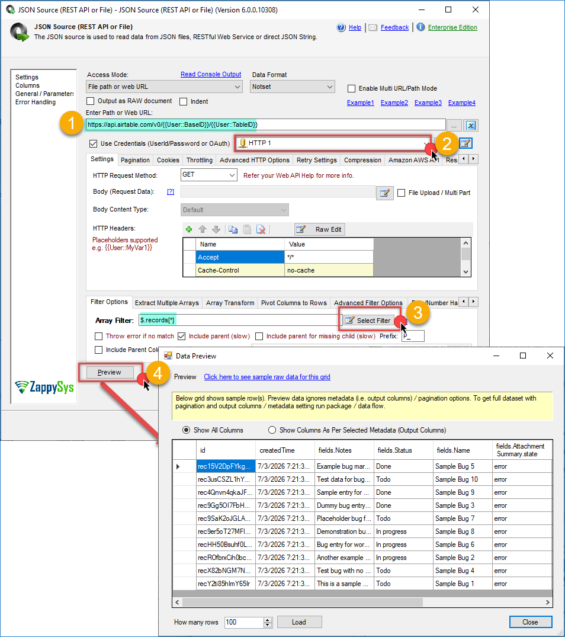This screenshot has width=565, height=637.
Task: Open the Data Format dropdown
Action: point(292,87)
